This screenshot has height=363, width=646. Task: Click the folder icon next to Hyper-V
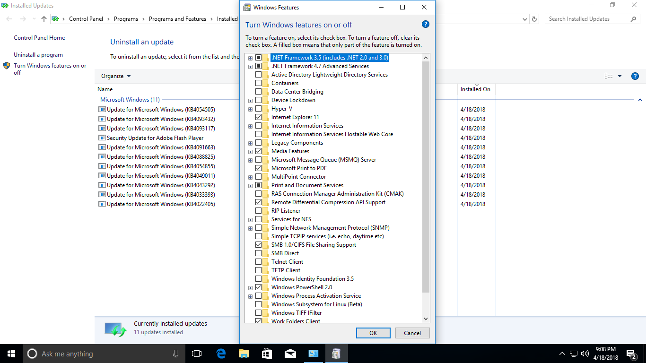266,109
